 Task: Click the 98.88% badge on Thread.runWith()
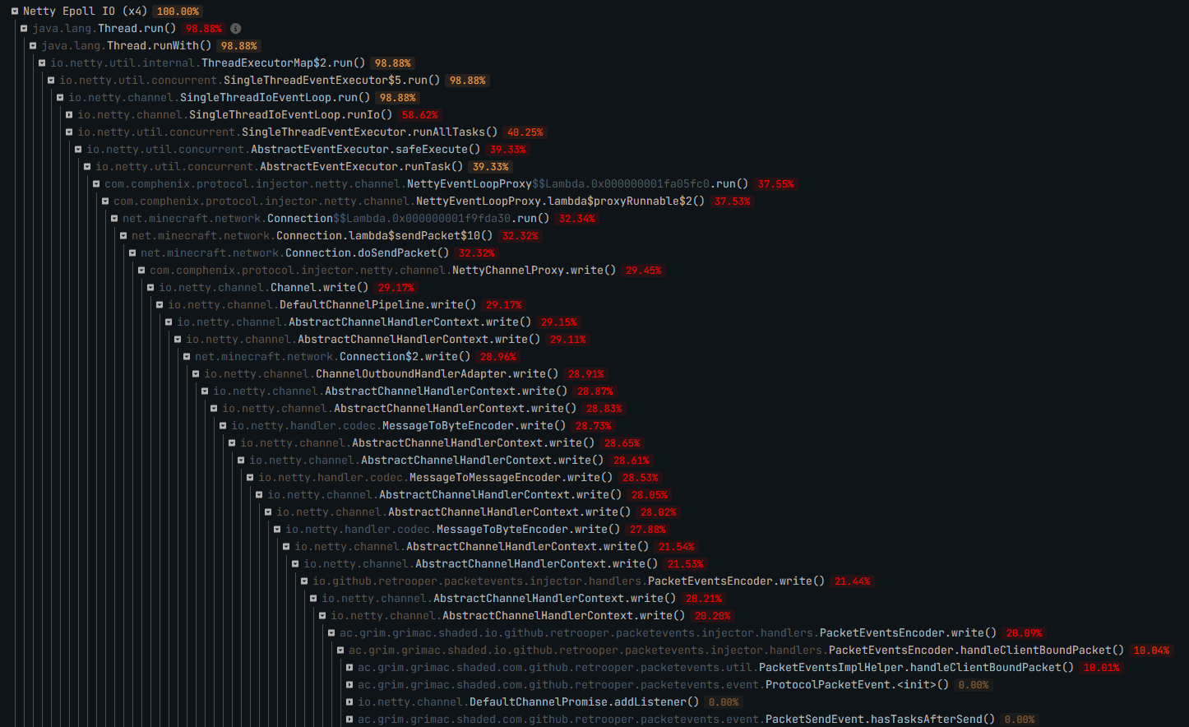[239, 46]
